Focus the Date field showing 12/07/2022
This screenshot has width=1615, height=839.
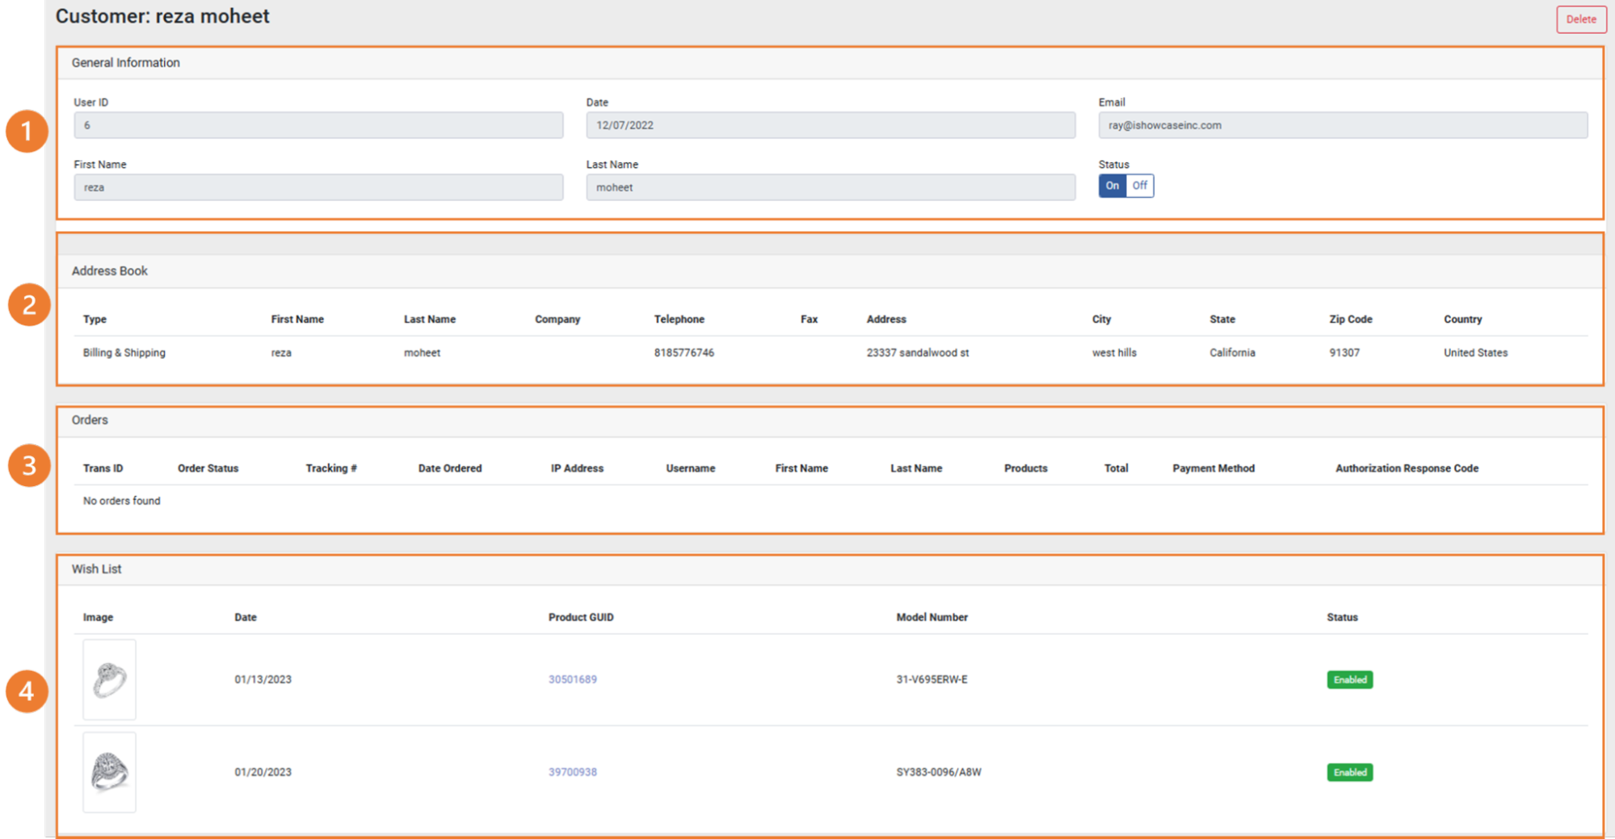(x=830, y=125)
